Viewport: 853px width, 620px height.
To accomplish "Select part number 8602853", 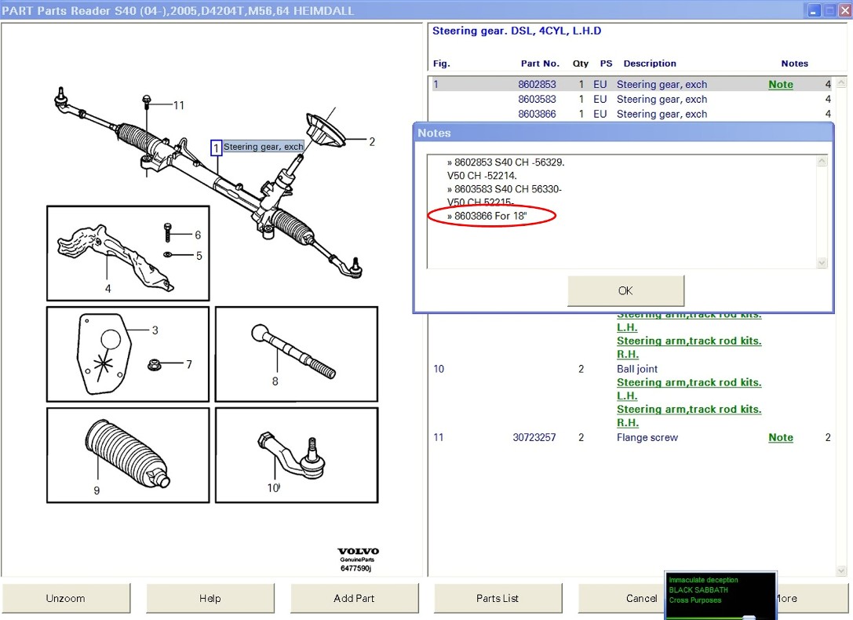I will click(537, 84).
